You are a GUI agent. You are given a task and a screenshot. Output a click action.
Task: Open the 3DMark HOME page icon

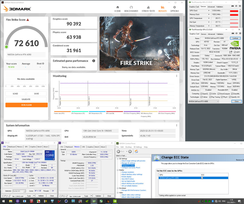tap(118, 7)
